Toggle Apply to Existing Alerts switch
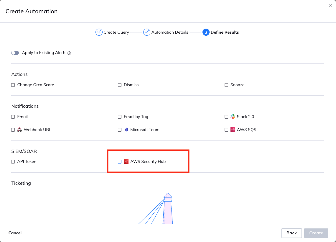The height and width of the screenshot is (242, 336). tap(15, 53)
